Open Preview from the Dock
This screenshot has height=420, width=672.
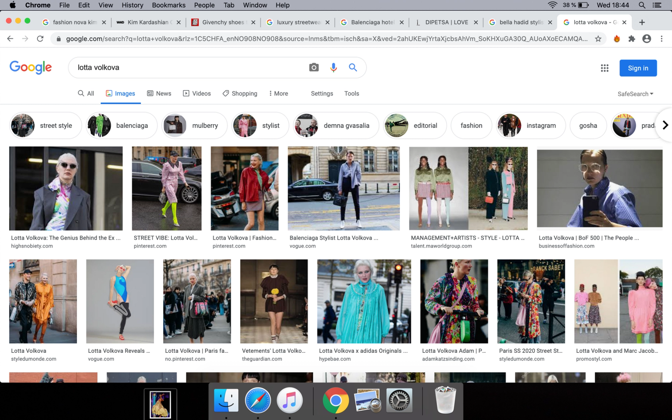coord(367,400)
